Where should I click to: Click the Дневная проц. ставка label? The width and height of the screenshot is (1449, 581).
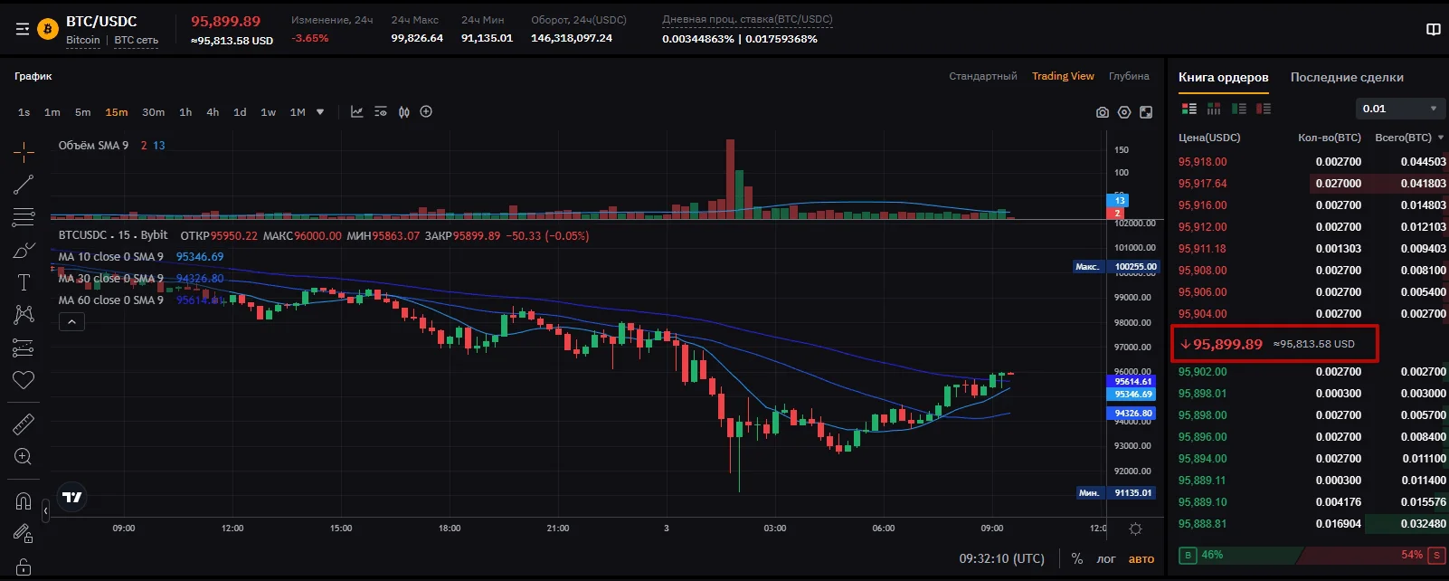pos(747,19)
